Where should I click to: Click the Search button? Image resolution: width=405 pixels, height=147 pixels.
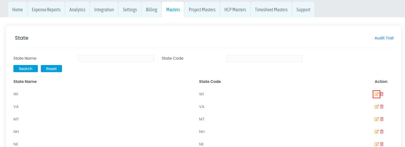pos(26,69)
